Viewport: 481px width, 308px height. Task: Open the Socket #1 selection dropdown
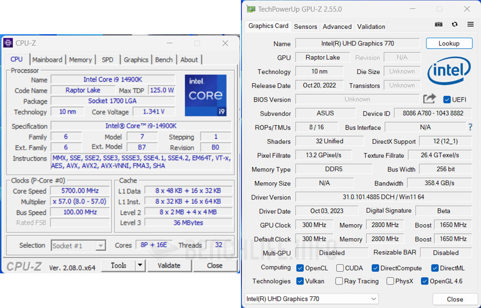tap(78, 245)
